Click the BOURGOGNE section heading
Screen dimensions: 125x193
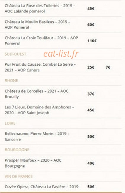coord(17,150)
